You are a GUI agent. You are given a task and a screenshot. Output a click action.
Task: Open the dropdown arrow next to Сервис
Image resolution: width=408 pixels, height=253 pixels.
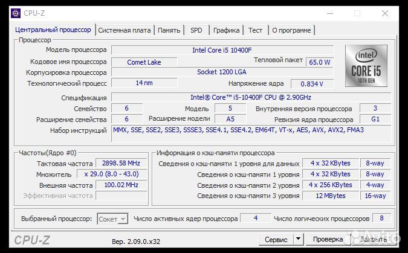click(299, 239)
